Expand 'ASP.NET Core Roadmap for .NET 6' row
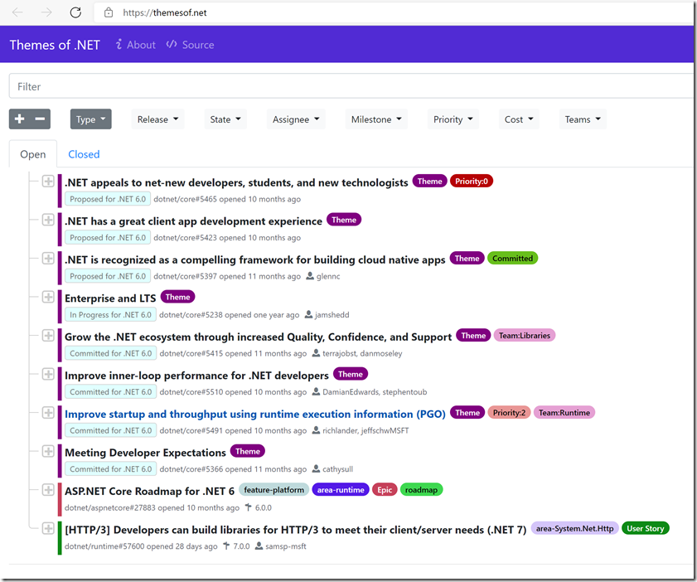The image size is (697, 582). [48, 490]
